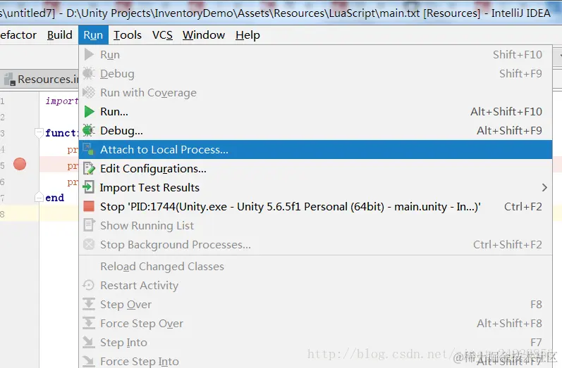Click the Restart Activity icon
Image resolution: width=562 pixels, height=368 pixels.
88,285
